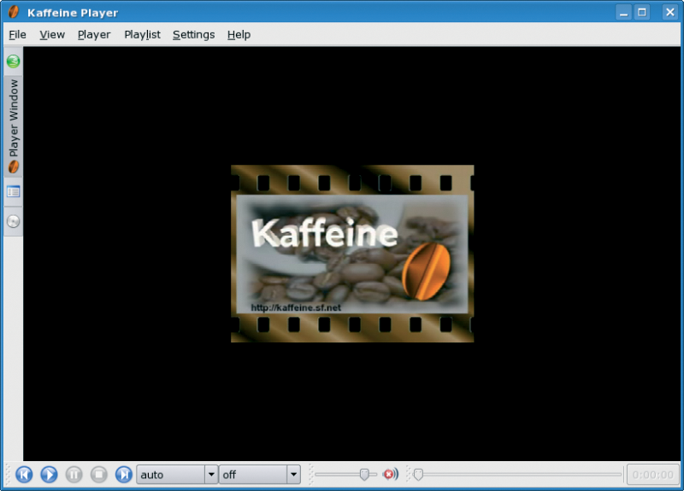This screenshot has height=491, width=684.
Task: Click the playback position slider handle
Action: tap(418, 475)
